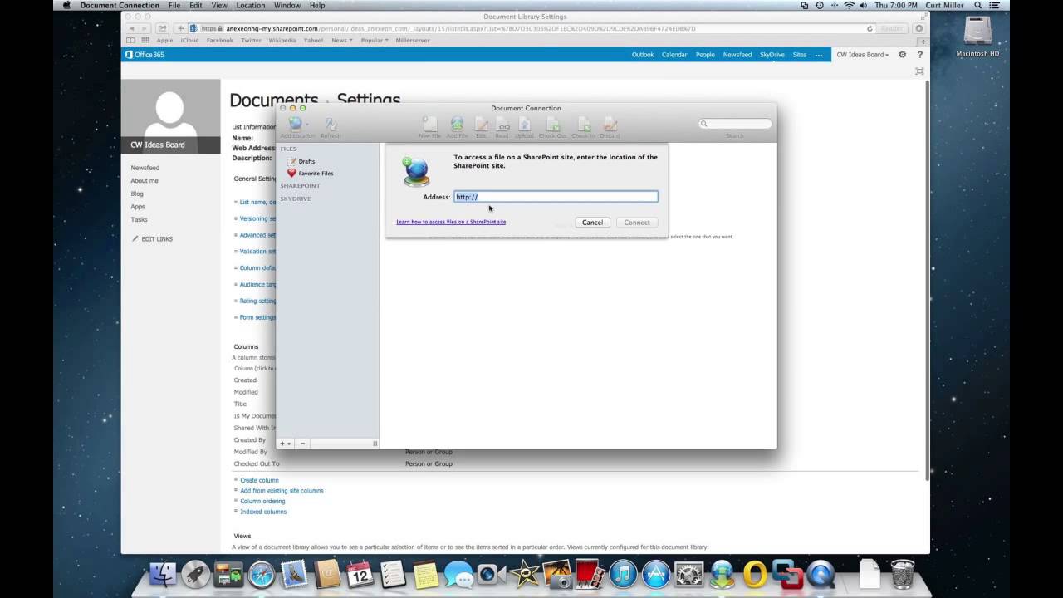Open System Preferences from the Dock
1063x598 pixels.
point(688,574)
